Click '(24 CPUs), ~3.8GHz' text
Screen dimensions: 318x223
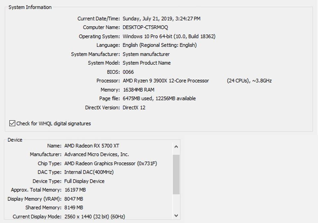coord(249,81)
